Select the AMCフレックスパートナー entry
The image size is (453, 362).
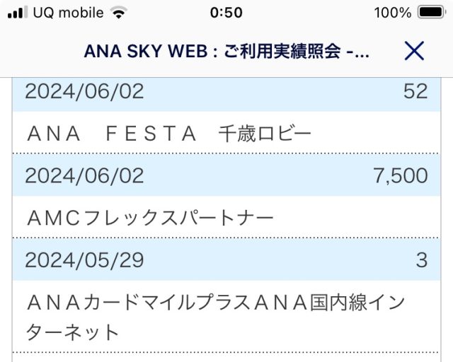click(x=149, y=218)
